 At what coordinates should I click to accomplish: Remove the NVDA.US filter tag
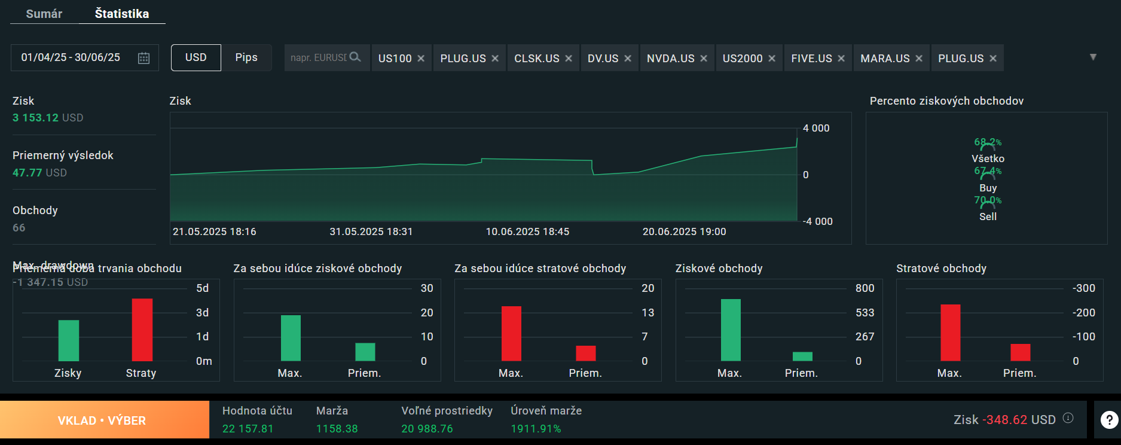pyautogui.click(x=704, y=59)
